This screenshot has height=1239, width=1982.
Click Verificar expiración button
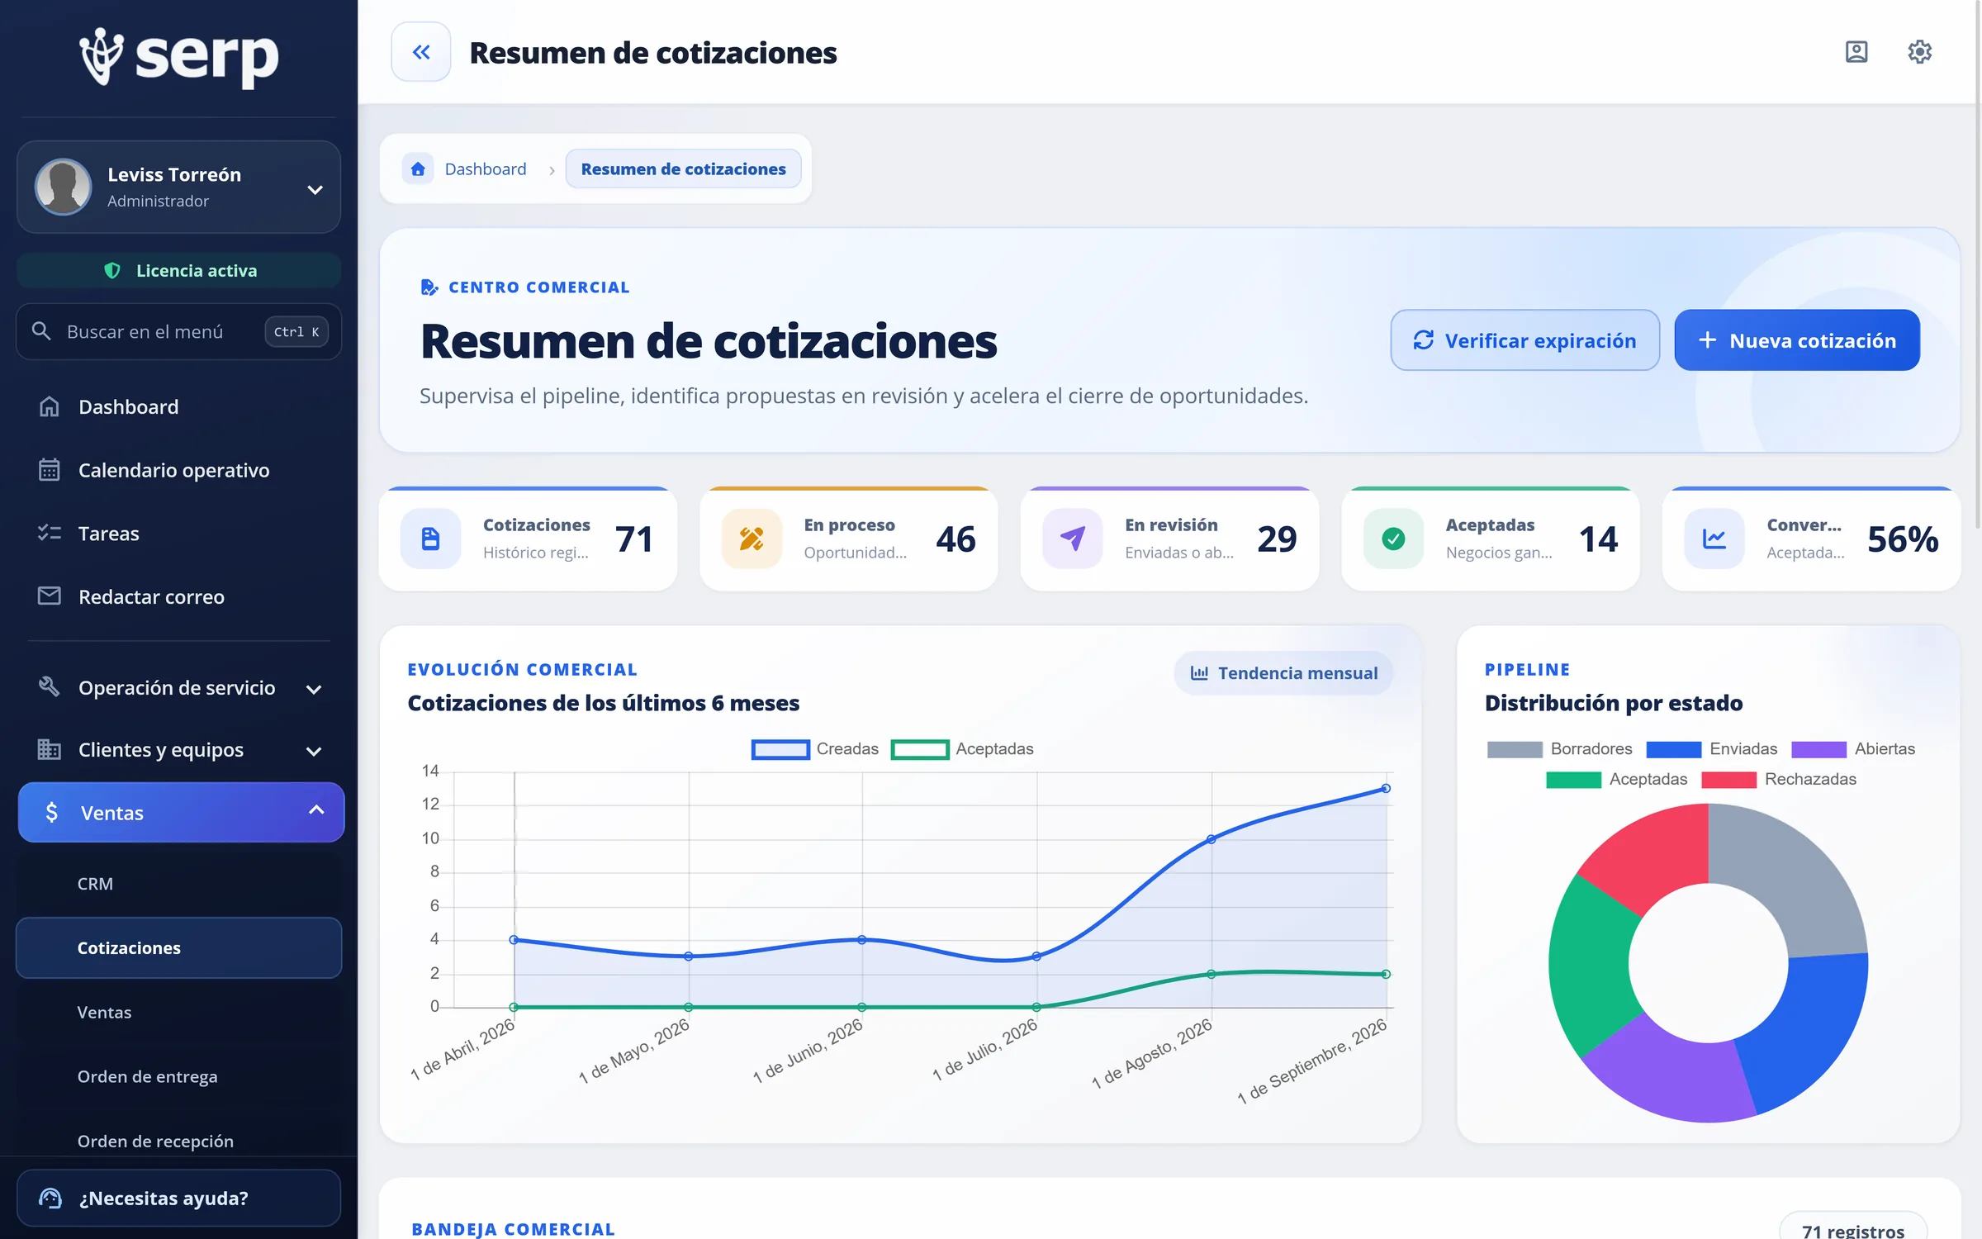[1524, 340]
